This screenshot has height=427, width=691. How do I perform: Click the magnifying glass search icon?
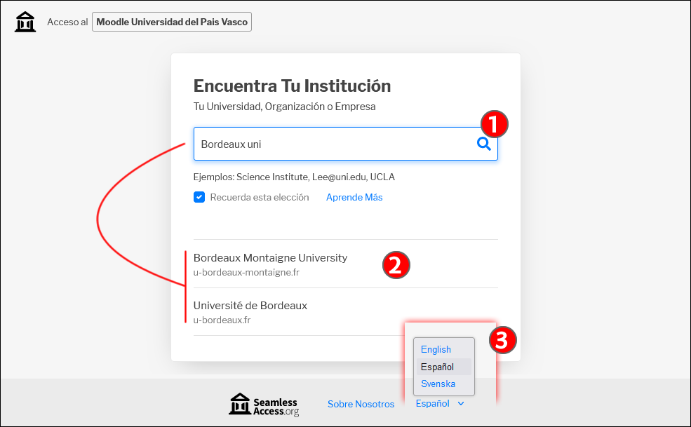[483, 144]
